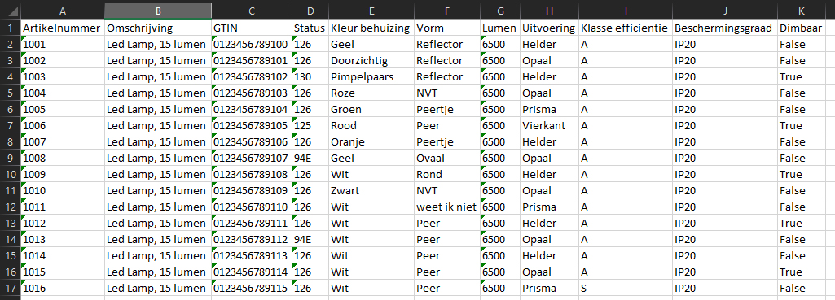Select the GTIN header cell

point(252,28)
